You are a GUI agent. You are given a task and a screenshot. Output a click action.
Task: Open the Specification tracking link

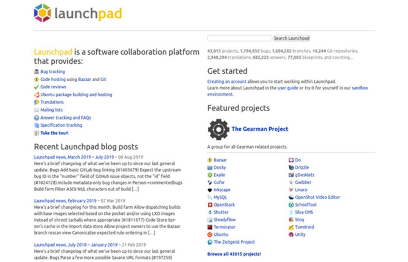(x=62, y=125)
